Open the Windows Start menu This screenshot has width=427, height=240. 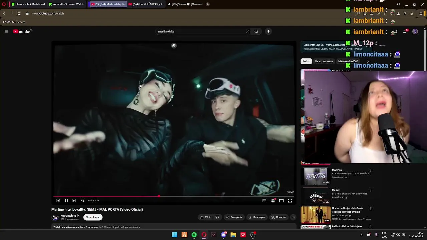tap(174, 235)
